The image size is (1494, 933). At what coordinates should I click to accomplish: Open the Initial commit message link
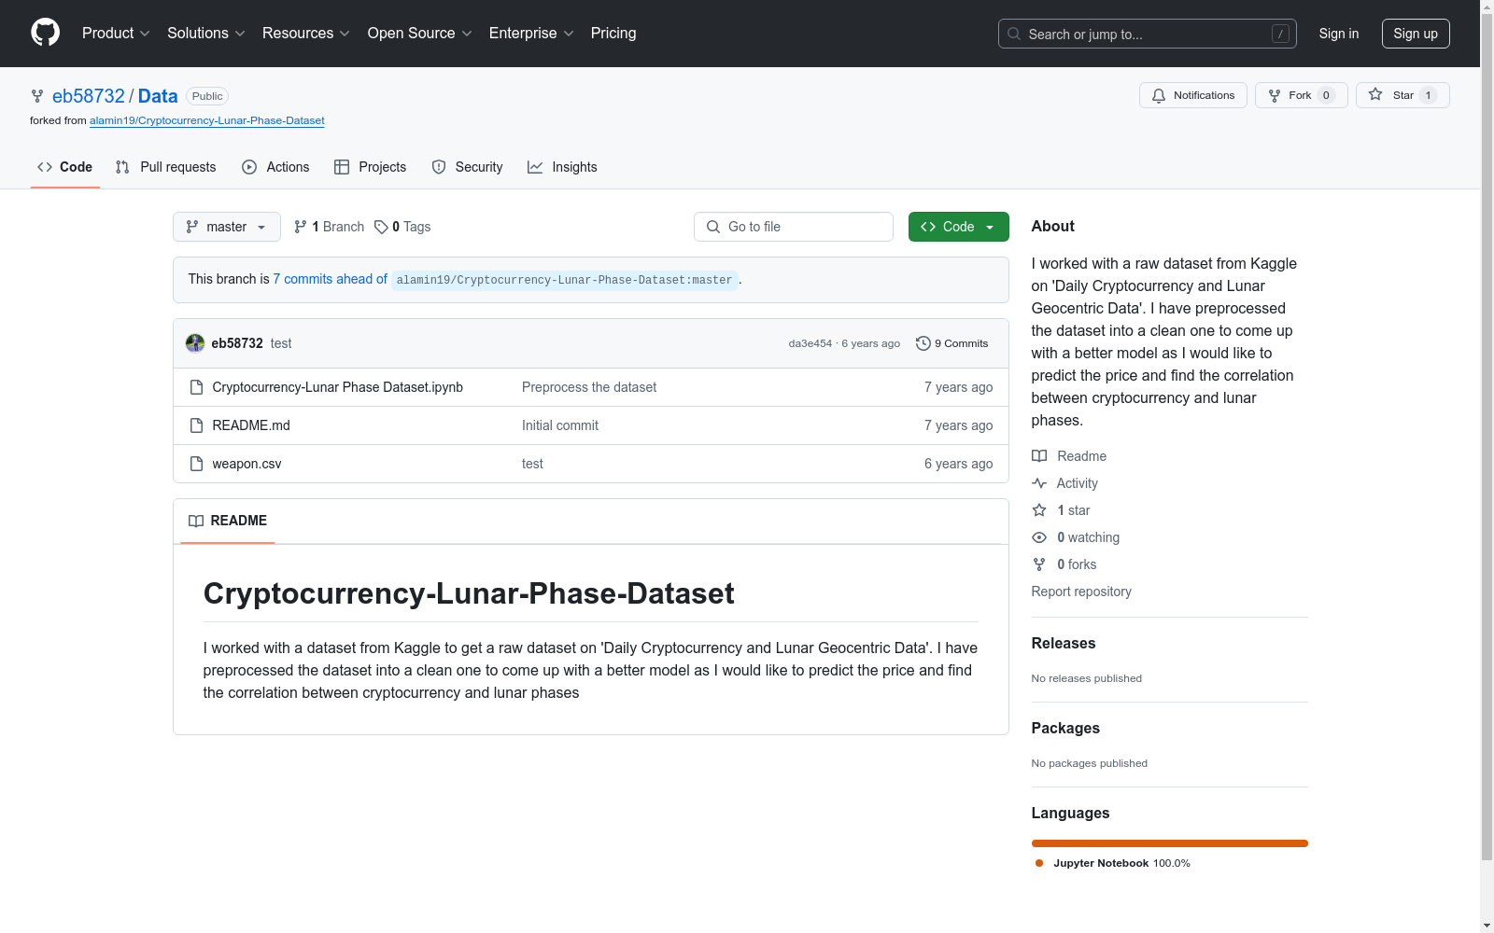[560, 425]
